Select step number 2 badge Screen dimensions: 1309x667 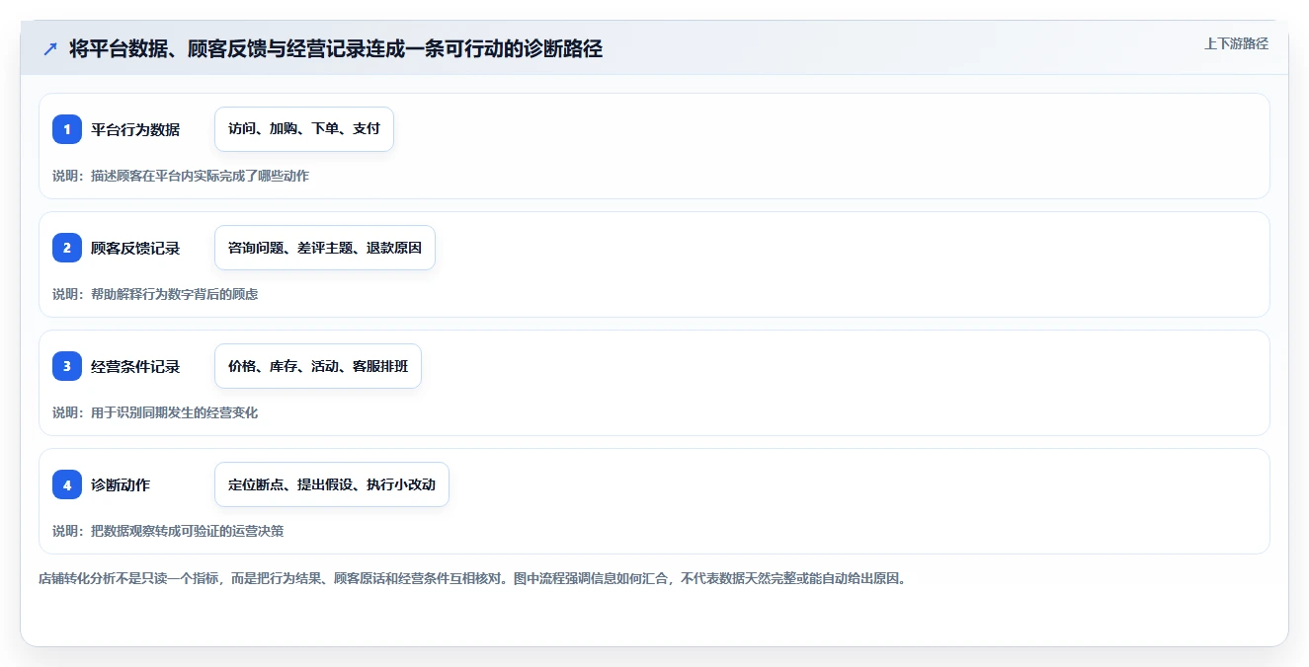click(67, 248)
